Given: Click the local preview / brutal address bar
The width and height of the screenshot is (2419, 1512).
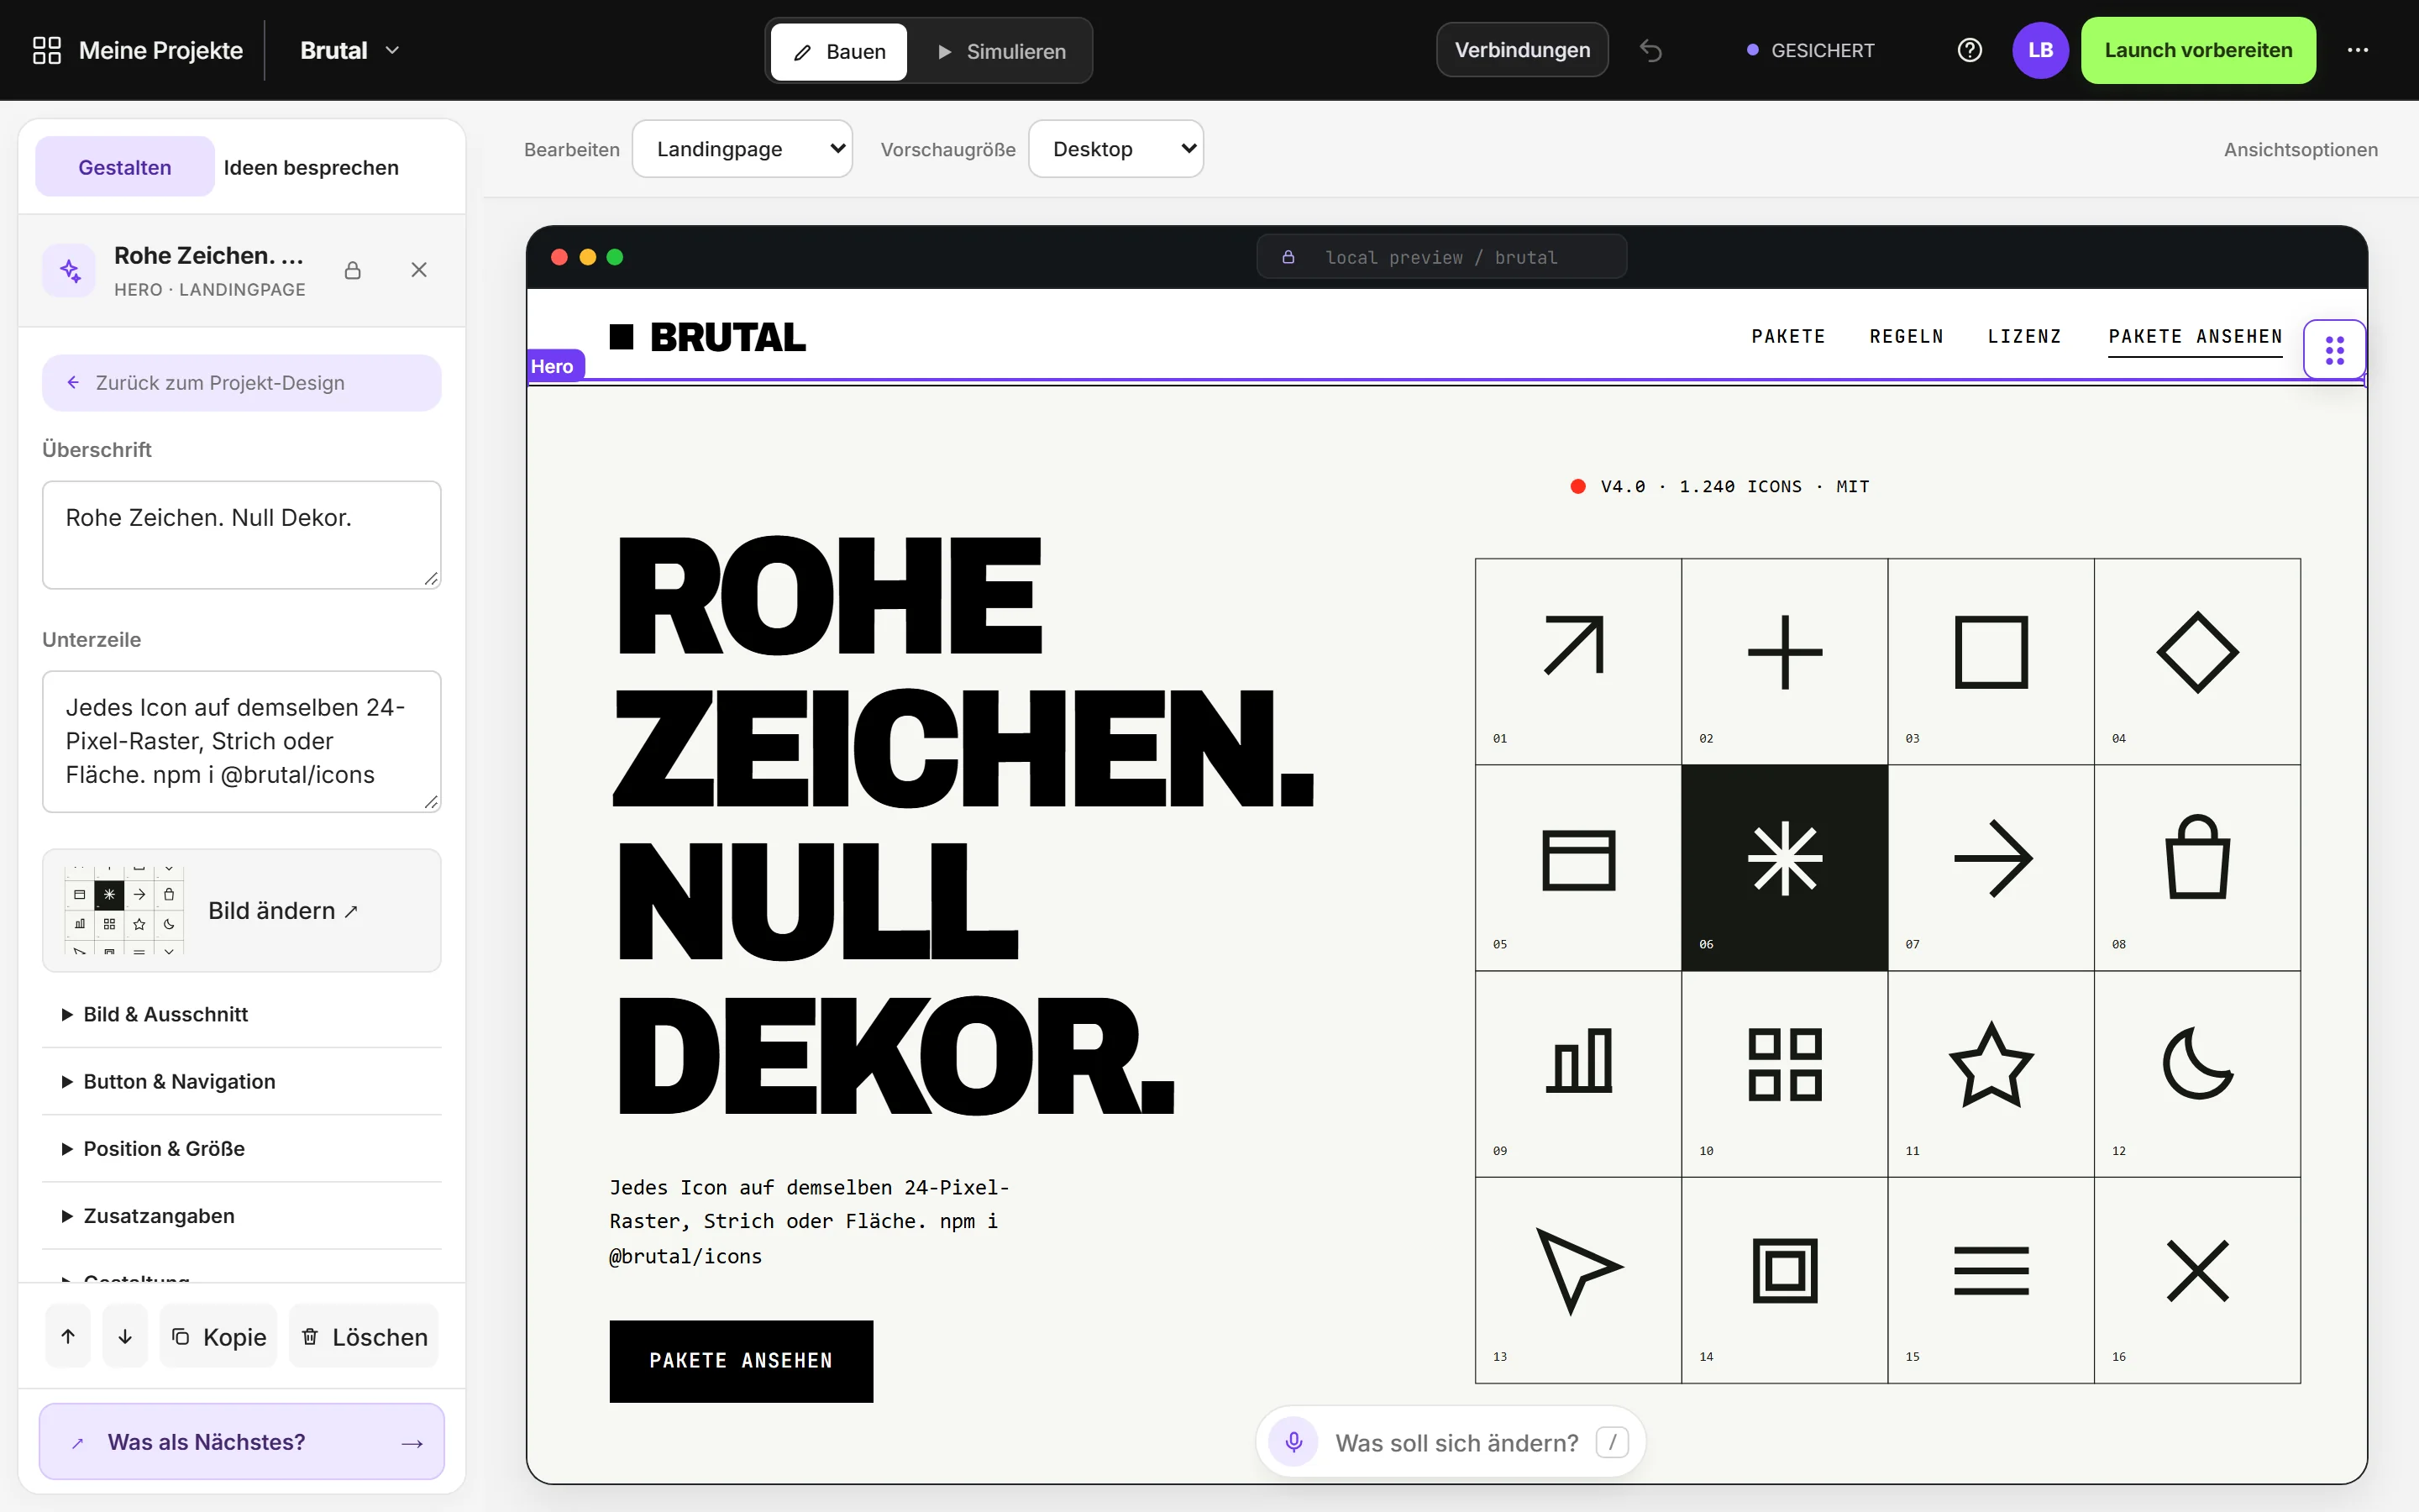Looking at the screenshot, I should (1441, 257).
